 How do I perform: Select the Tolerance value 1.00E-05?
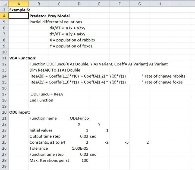[x=79, y=148]
